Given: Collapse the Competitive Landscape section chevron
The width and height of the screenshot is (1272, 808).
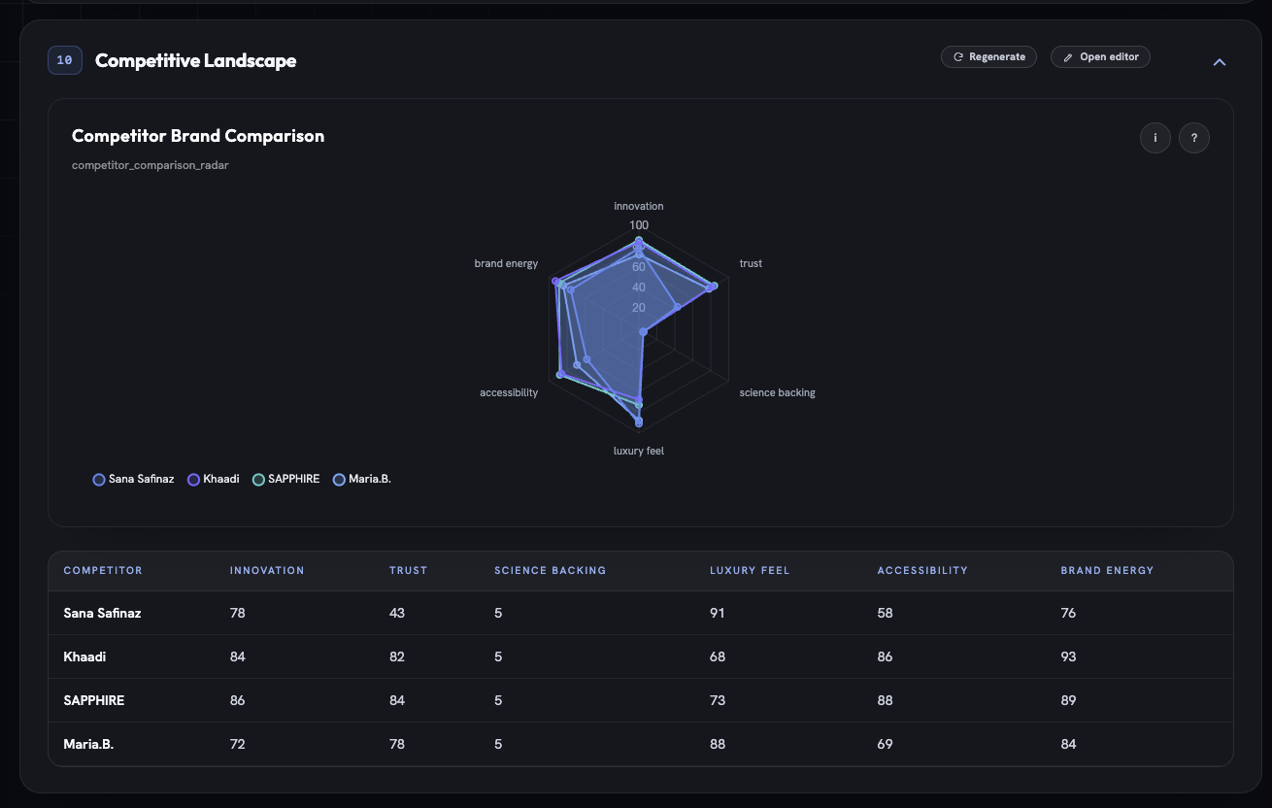Looking at the screenshot, I should [x=1220, y=62].
